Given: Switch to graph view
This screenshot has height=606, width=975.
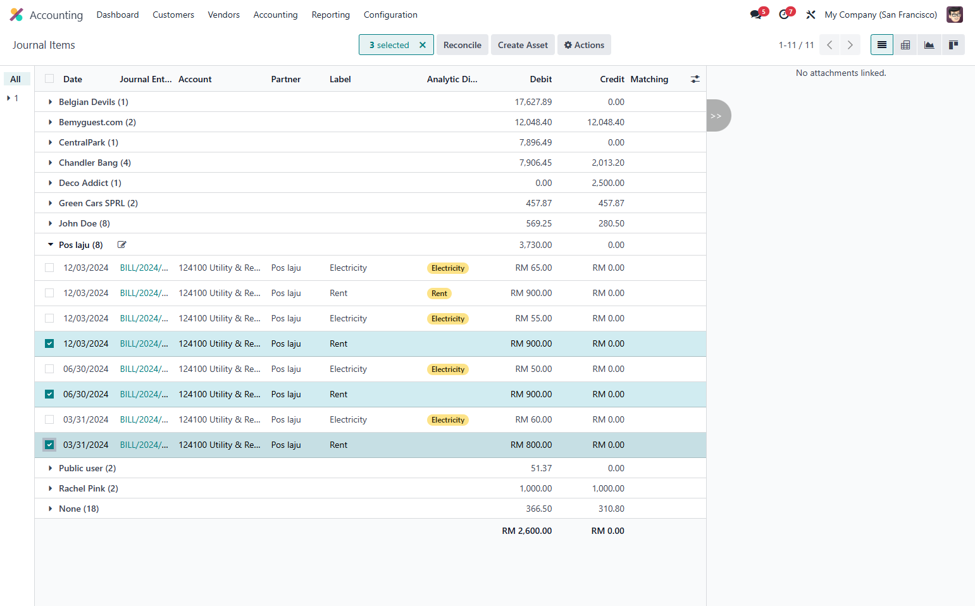Looking at the screenshot, I should click(x=929, y=45).
